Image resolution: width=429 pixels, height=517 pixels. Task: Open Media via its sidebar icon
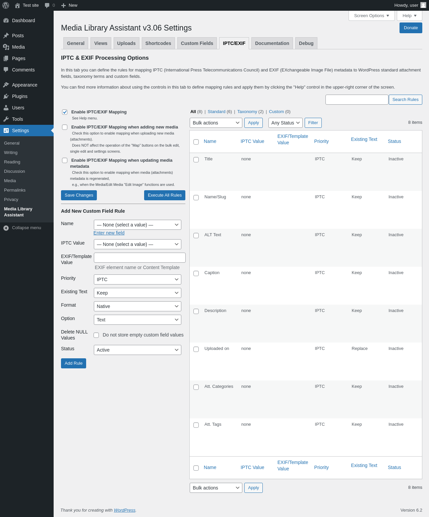(x=6, y=47)
